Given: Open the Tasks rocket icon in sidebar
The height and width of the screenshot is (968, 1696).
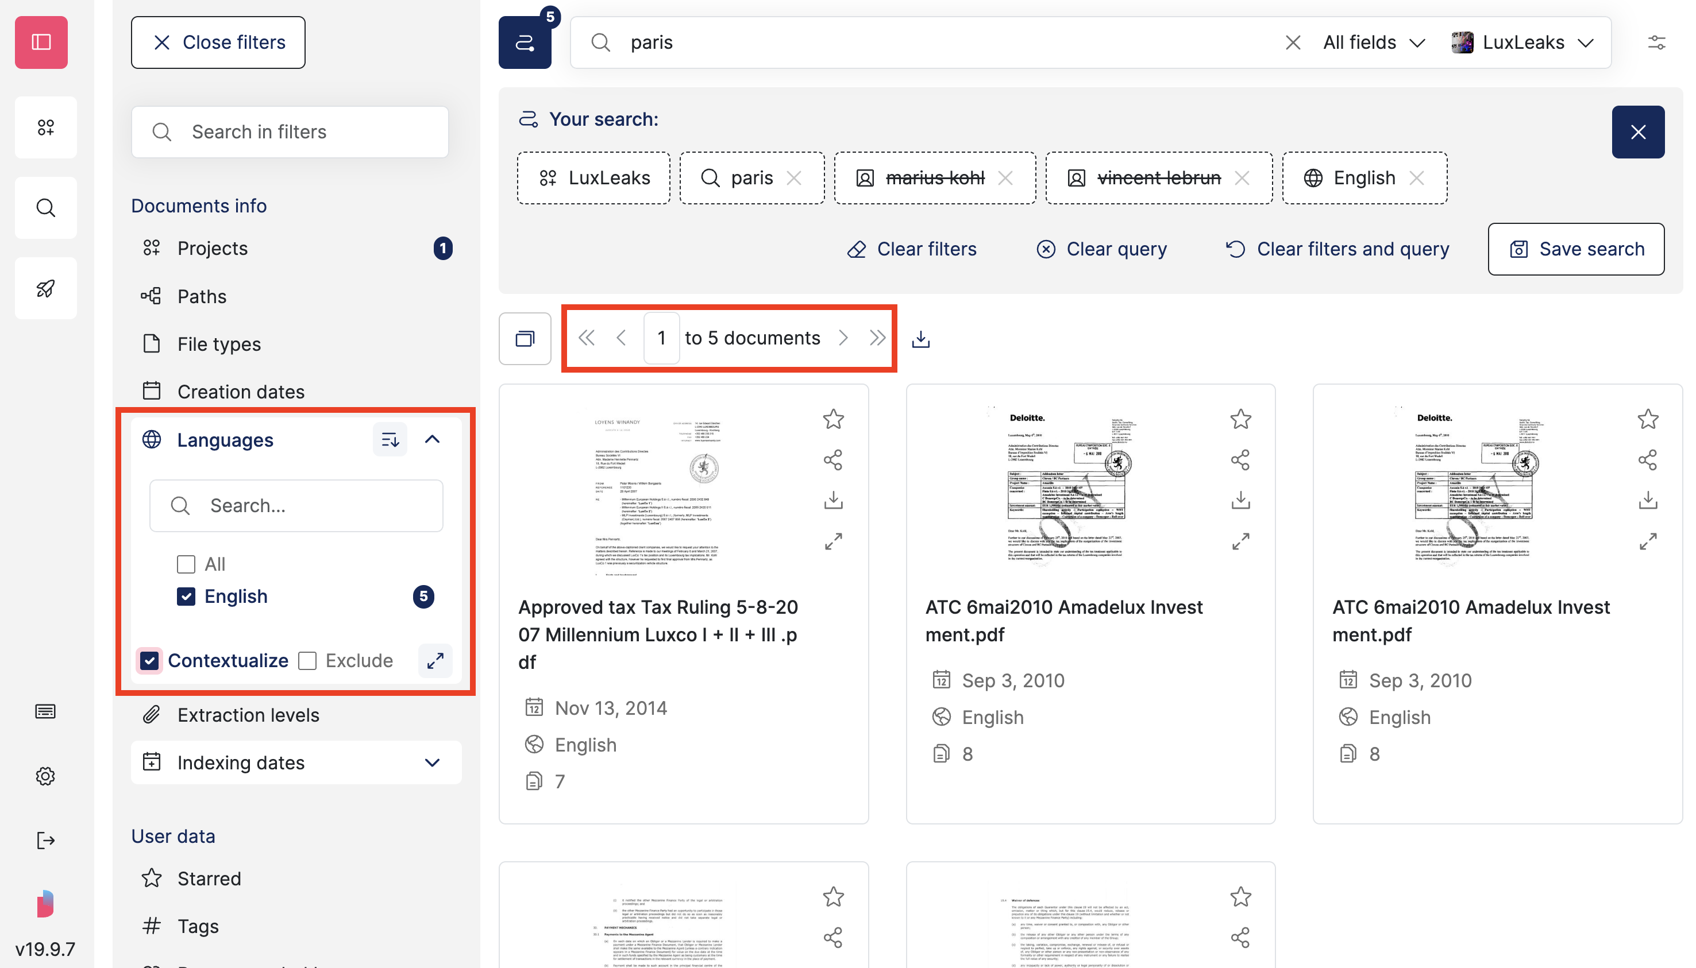Looking at the screenshot, I should [45, 287].
